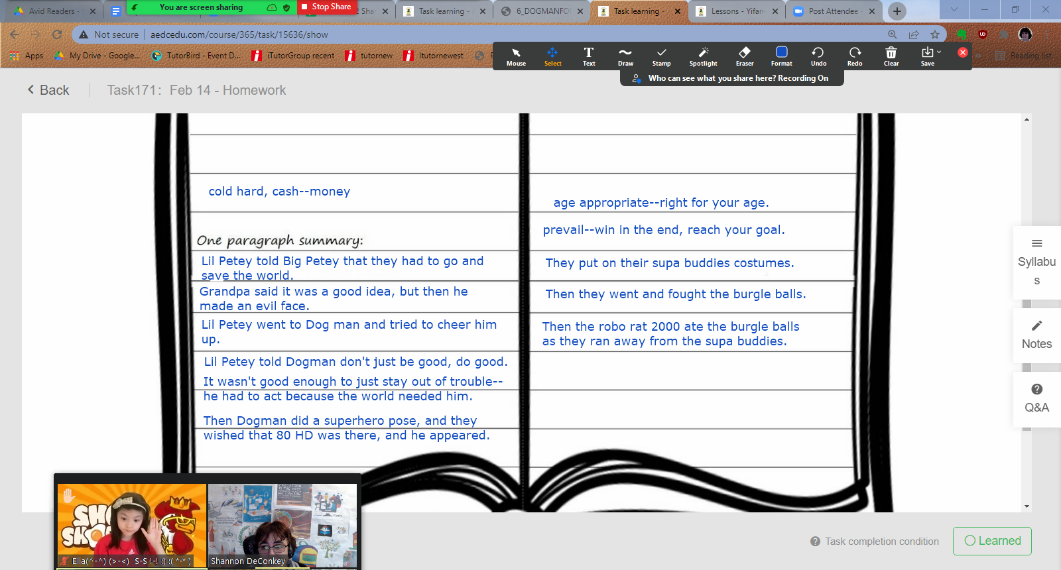This screenshot has height=570, width=1061.
Task: Enable the Spotlight tool
Action: point(703,57)
